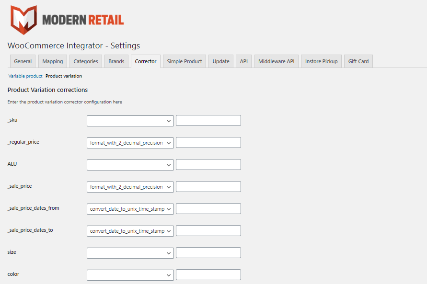
Task: Open the _sale_price_dates_from corrector dropdown
Action: (130, 209)
